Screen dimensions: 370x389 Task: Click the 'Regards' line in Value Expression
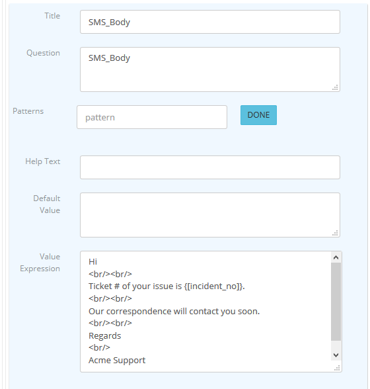(x=105, y=335)
